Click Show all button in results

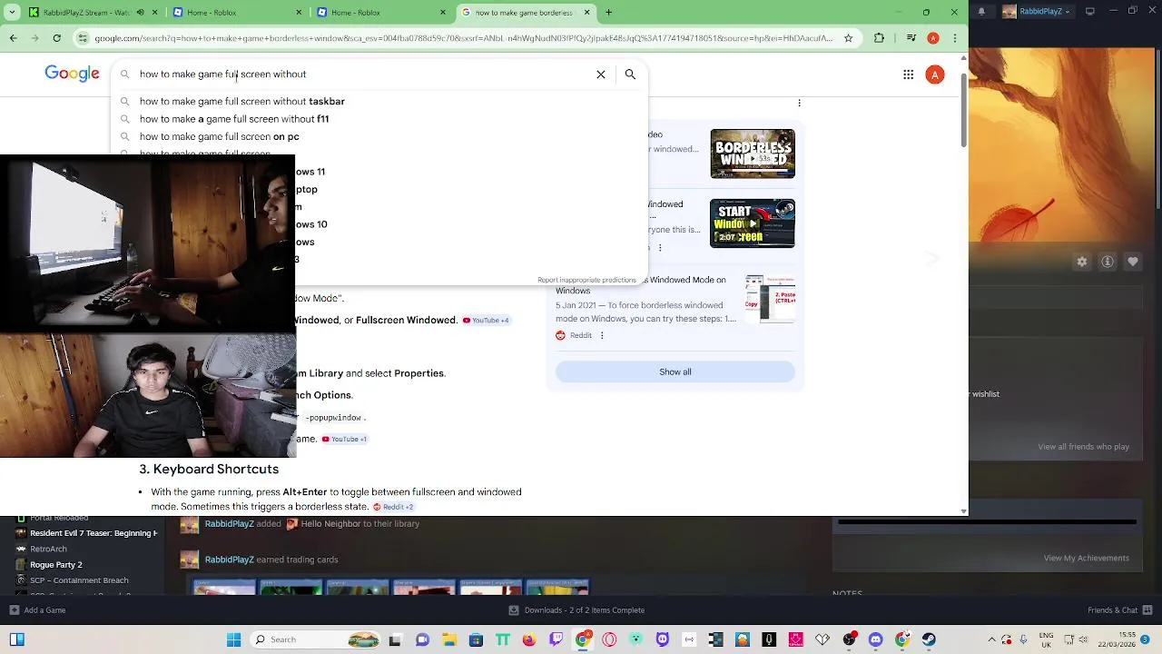coord(675,372)
